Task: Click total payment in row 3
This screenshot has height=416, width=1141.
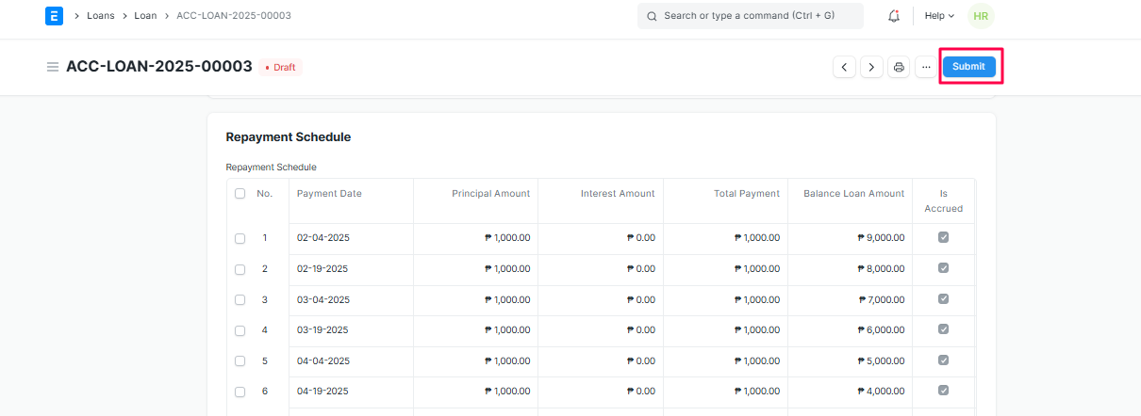Action: 757,300
